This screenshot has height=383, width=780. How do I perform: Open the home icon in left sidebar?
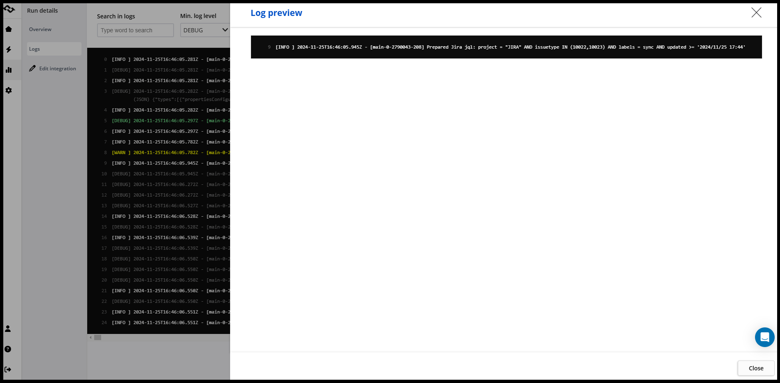(9, 29)
